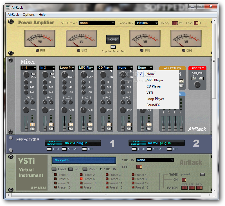Click channel 1 AUX 1 send knob
This screenshot has width=225, height=206.
click(x=26, y=102)
